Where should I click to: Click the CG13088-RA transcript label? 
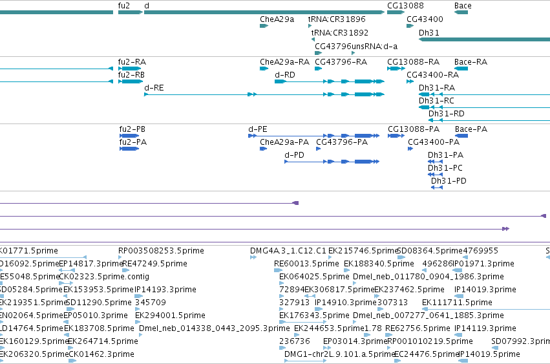click(413, 62)
